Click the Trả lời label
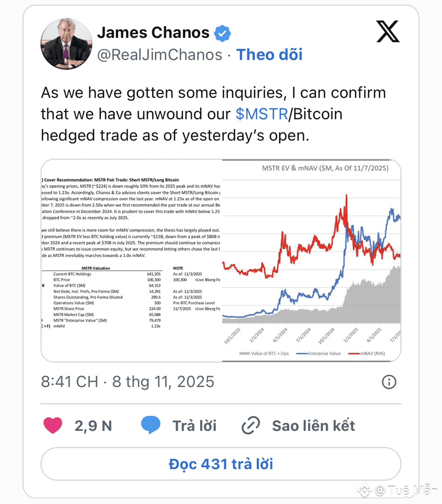 tap(194, 426)
